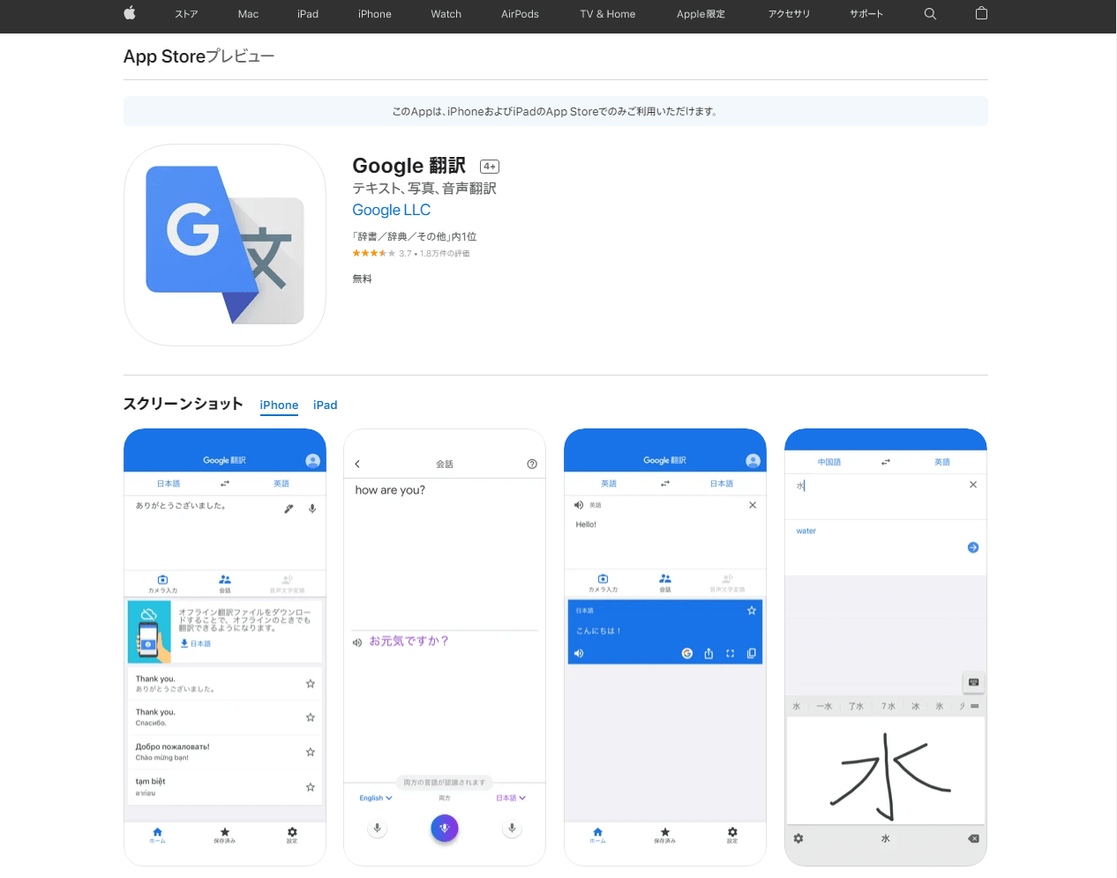
Task: Open サポート in the navigation bar
Action: point(866,14)
